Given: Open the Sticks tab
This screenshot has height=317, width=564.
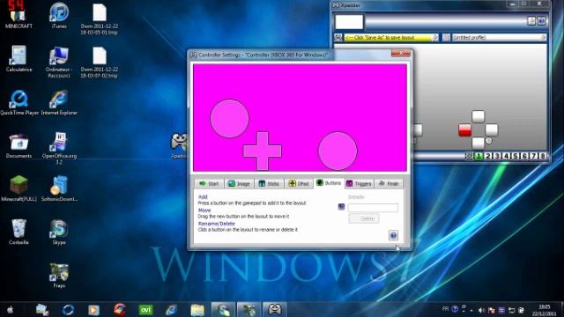Looking at the screenshot, I should (x=269, y=184).
